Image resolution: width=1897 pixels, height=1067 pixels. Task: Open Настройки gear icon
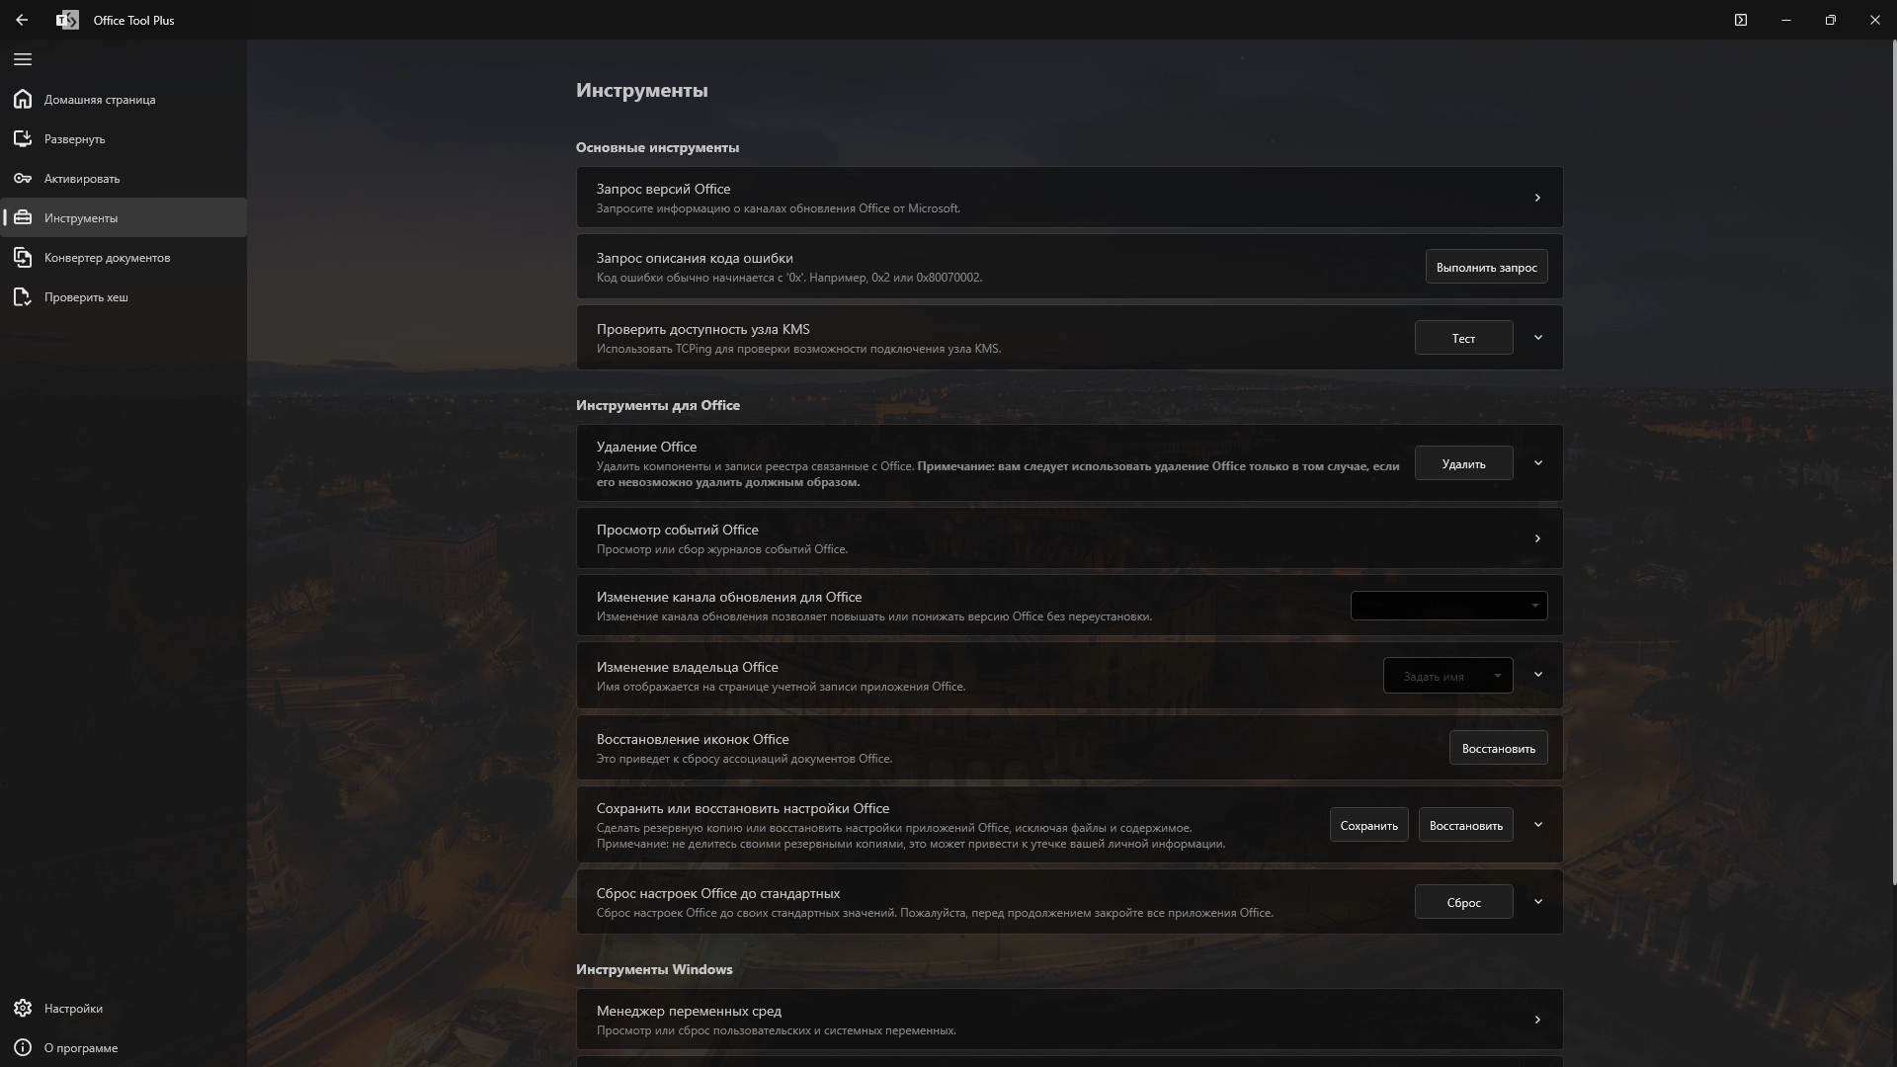pyautogui.click(x=23, y=1008)
